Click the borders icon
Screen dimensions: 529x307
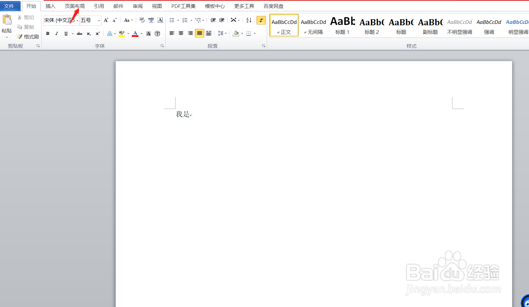[x=249, y=33]
